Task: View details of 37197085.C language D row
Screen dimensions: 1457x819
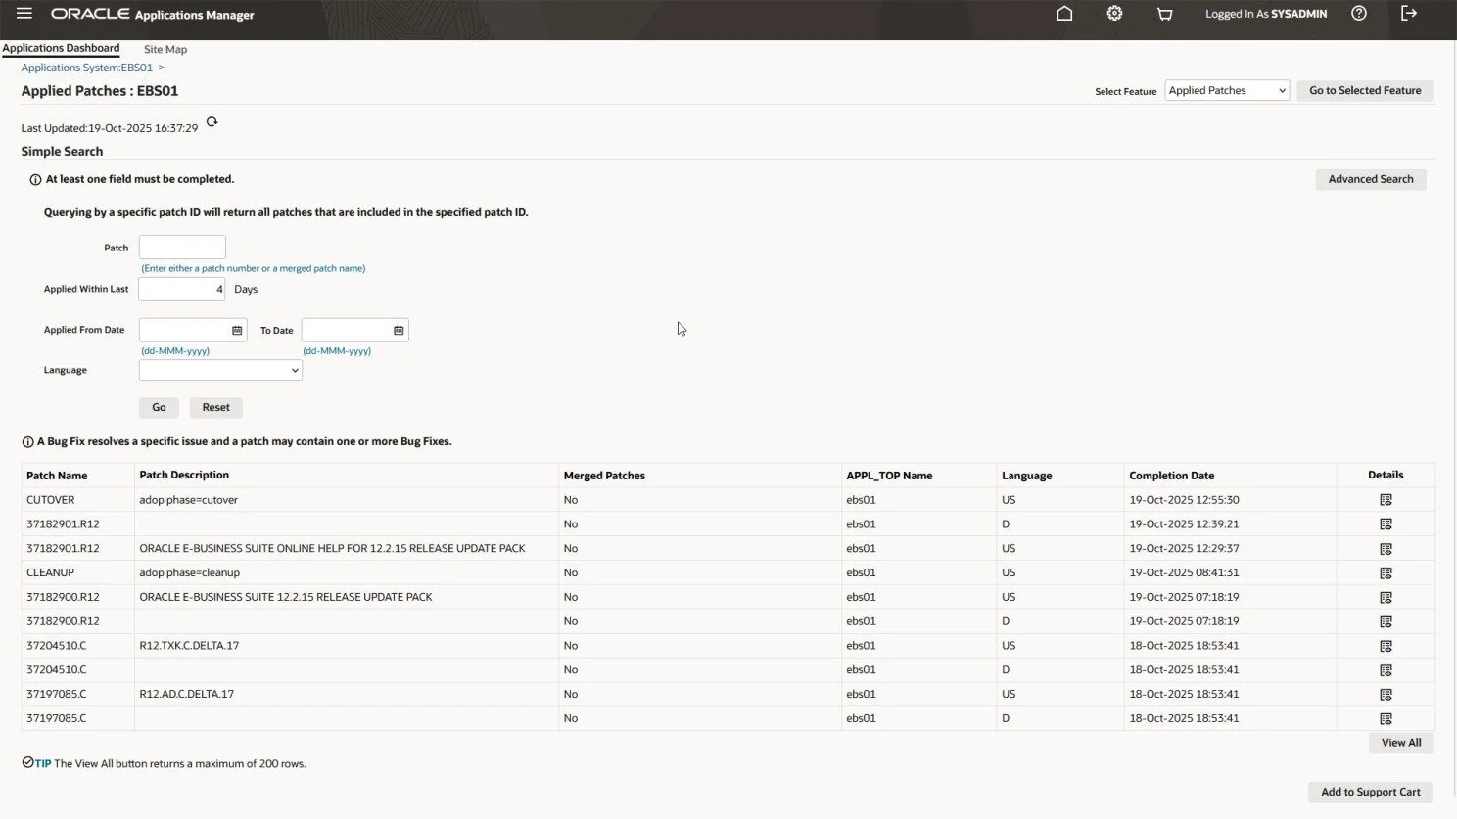Action: coord(1386,718)
